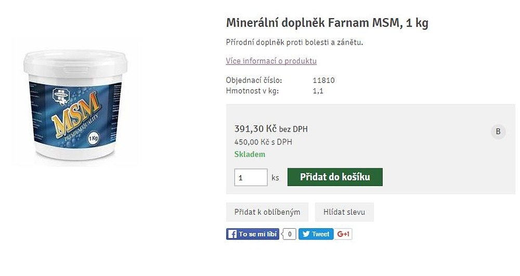520x276 pixels.
Task: Click the Facebook like count bubble
Action: [290, 234]
